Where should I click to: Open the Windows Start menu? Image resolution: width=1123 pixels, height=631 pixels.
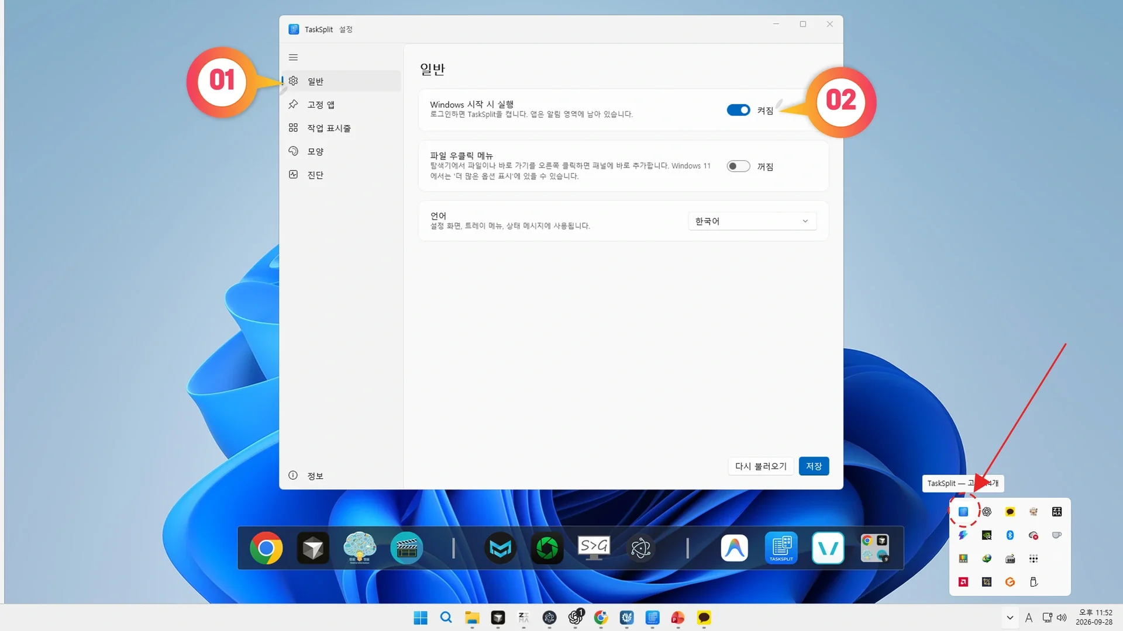pyautogui.click(x=421, y=618)
